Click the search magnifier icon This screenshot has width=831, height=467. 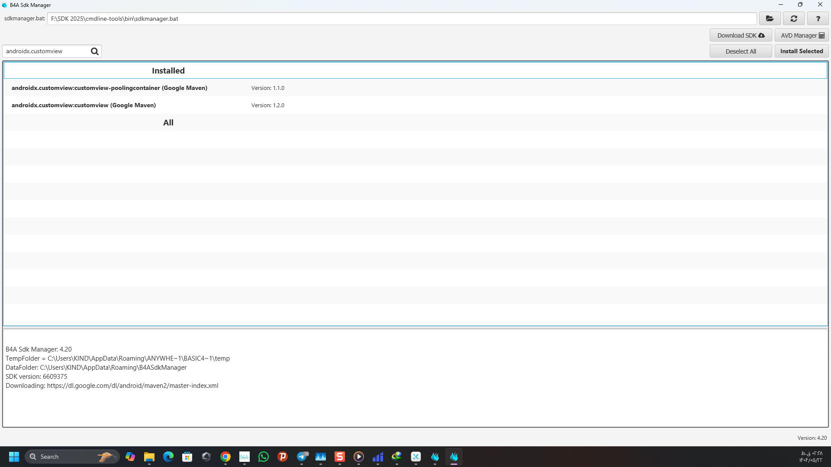(94, 51)
